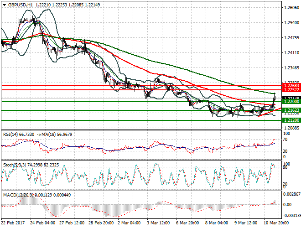Click the short red rising trendline

click(270, 112)
